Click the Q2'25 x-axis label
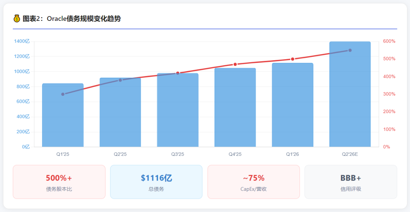Viewport: 410px width, 212px height. click(120, 154)
